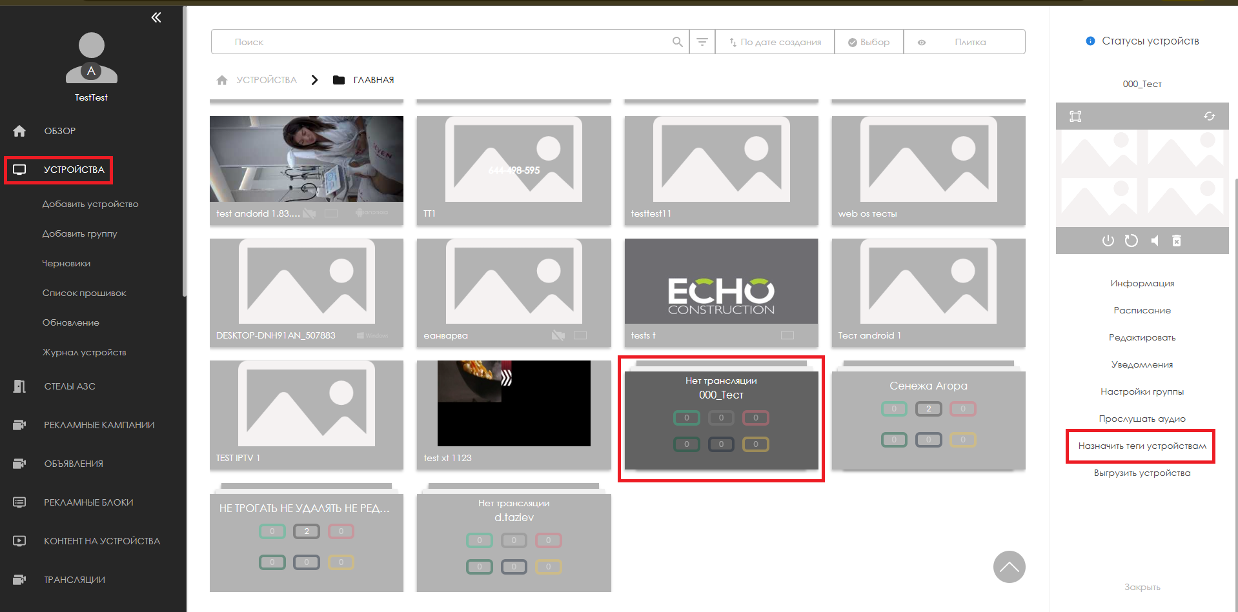Toggle the Выбор selection mode
This screenshot has height=612, width=1238.
coord(869,42)
